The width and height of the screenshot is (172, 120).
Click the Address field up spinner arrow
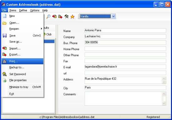pyautogui.click(x=164, y=79)
